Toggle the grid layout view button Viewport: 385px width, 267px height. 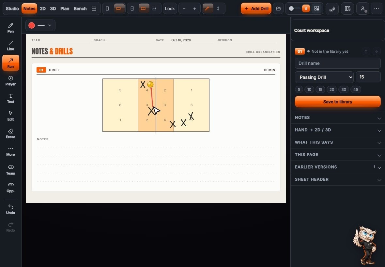click(x=317, y=8)
